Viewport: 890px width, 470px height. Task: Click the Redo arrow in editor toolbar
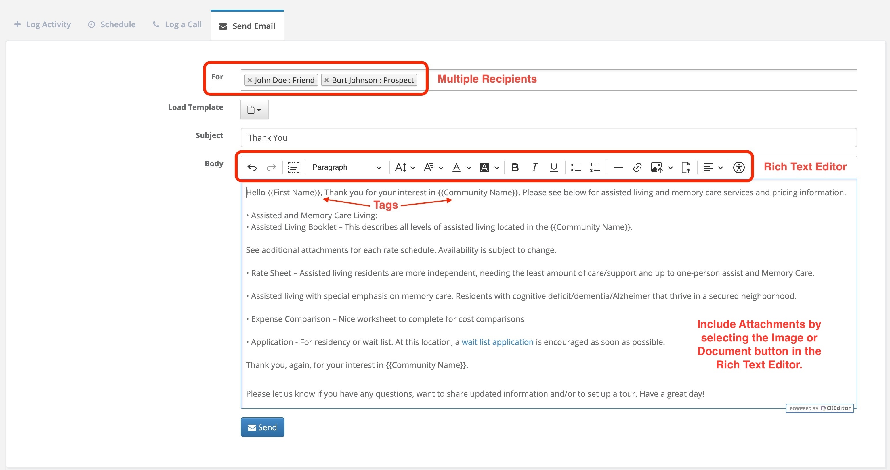click(271, 168)
